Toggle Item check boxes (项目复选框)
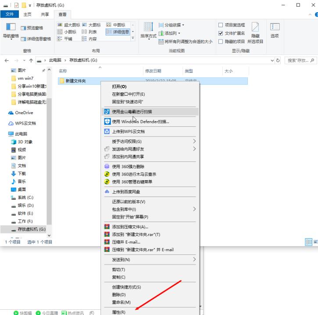The width and height of the screenshot is (318, 315). pos(232,25)
